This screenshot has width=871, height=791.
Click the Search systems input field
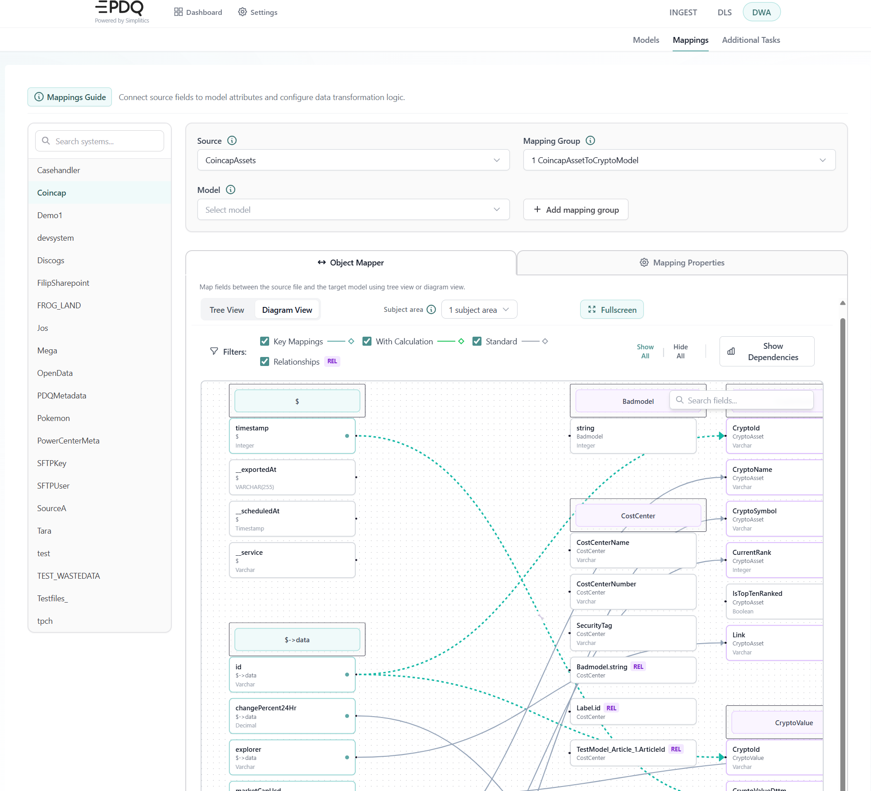click(100, 141)
